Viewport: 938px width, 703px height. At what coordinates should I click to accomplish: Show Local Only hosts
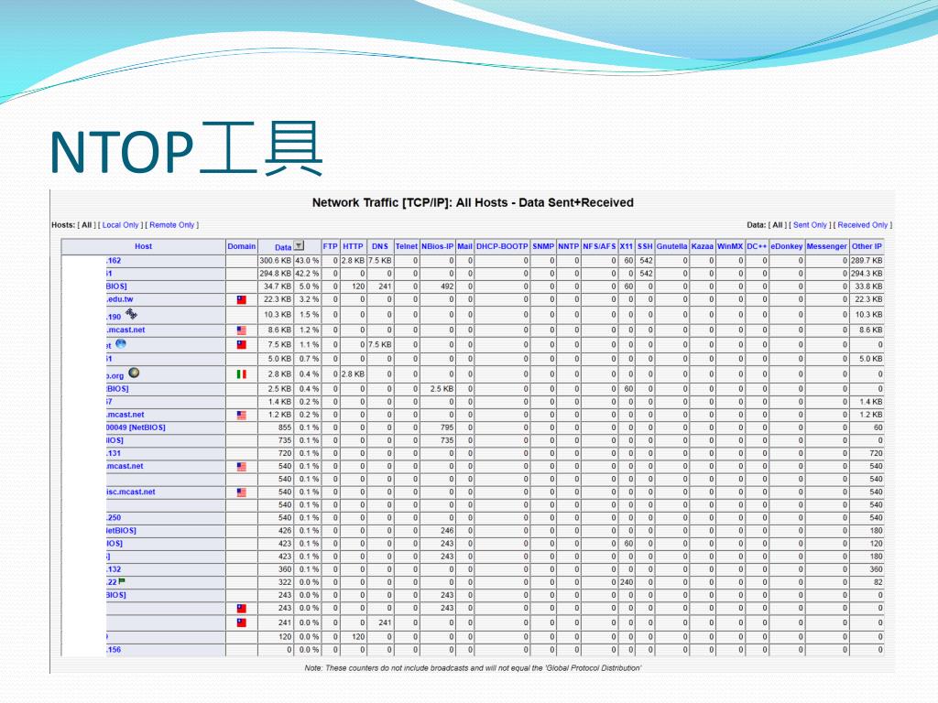(x=120, y=225)
